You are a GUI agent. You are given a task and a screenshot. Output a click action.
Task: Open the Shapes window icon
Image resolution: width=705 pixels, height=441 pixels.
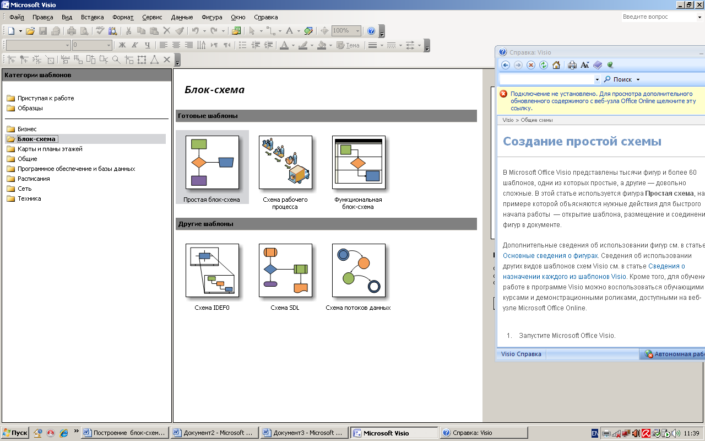236,31
